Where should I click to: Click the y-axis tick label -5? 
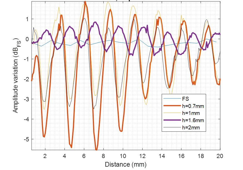click(x=28, y=139)
